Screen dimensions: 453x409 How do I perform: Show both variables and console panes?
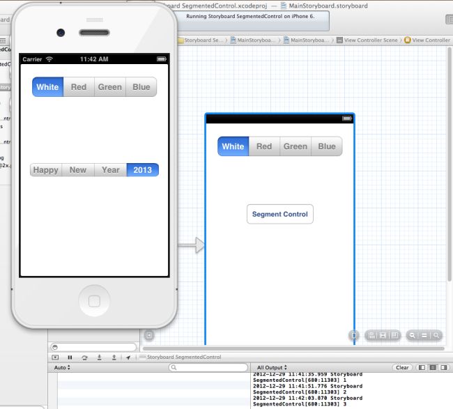[433, 367]
